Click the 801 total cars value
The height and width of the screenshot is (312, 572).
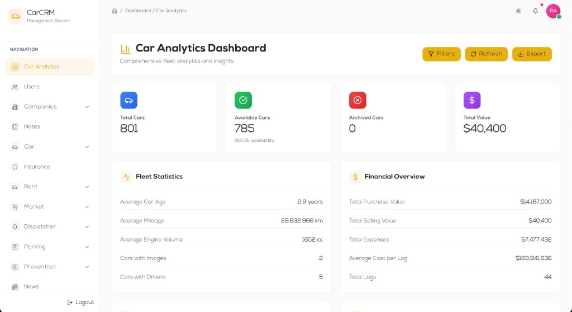click(129, 129)
